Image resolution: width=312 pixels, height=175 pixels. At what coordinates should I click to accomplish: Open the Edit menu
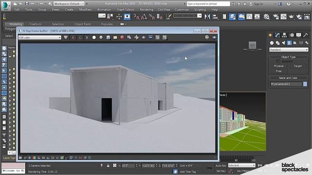[x=17, y=10]
